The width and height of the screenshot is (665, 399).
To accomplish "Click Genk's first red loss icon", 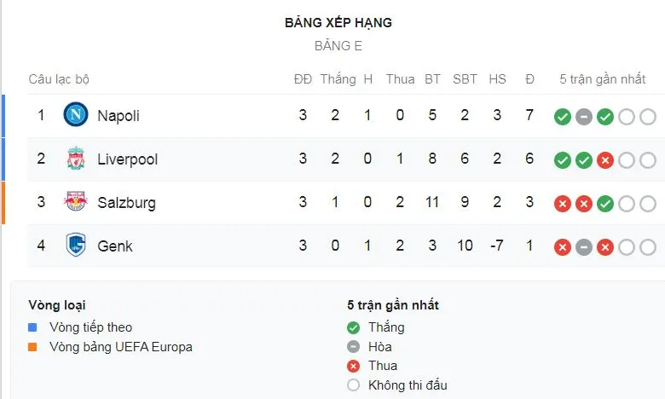I will tap(563, 247).
